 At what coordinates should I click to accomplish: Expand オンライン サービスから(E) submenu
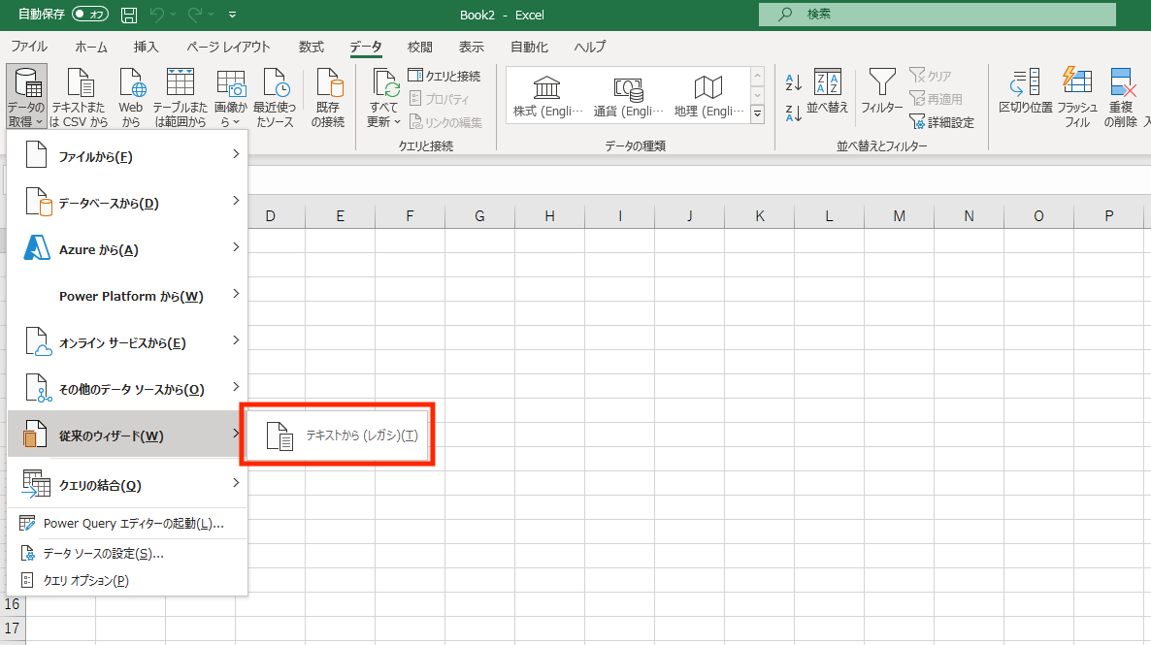(127, 342)
